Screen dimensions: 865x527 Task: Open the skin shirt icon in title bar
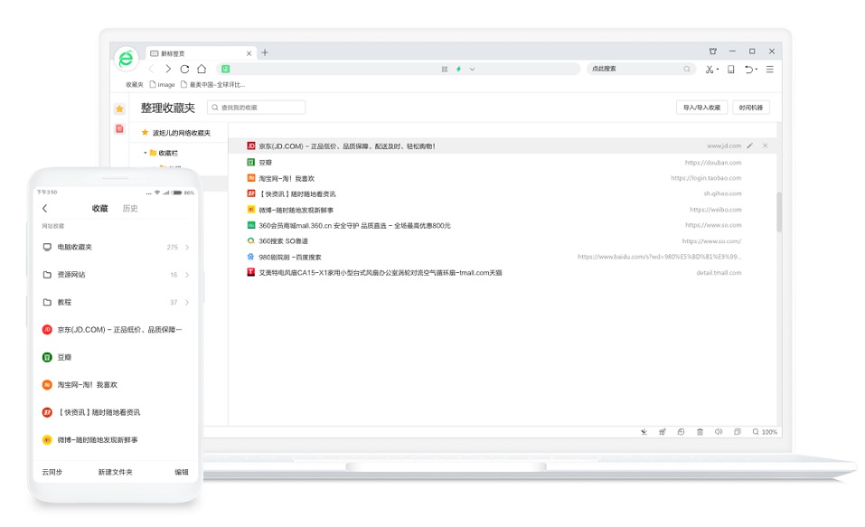(713, 52)
